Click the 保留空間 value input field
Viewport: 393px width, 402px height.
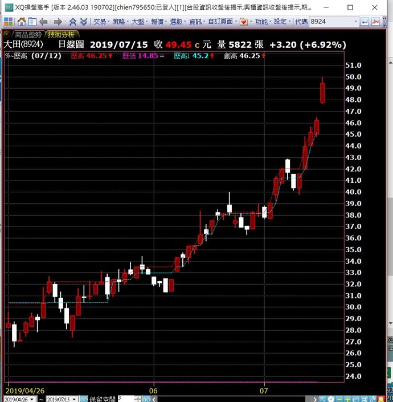point(126,399)
